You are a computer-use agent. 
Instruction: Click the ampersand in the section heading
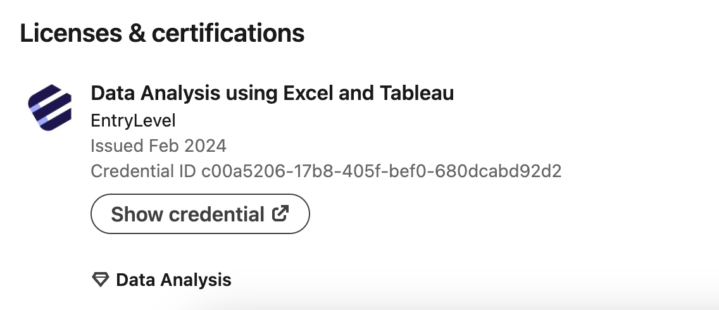click(x=137, y=33)
